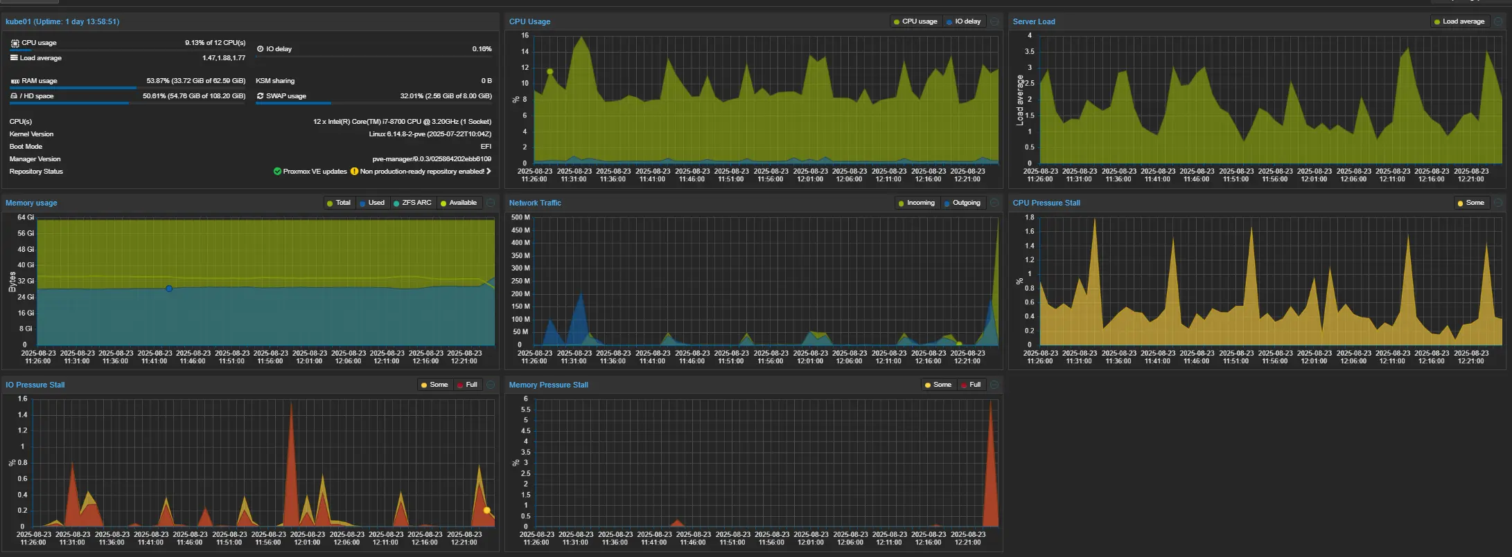Click the Memory usage chart zoom reset icon

[x=491, y=203]
